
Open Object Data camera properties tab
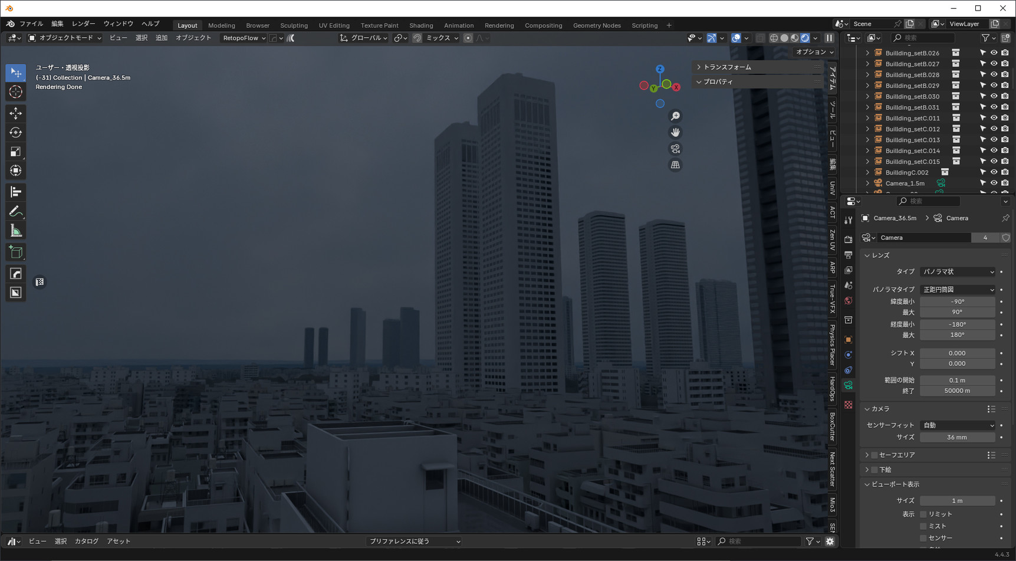[x=848, y=385]
